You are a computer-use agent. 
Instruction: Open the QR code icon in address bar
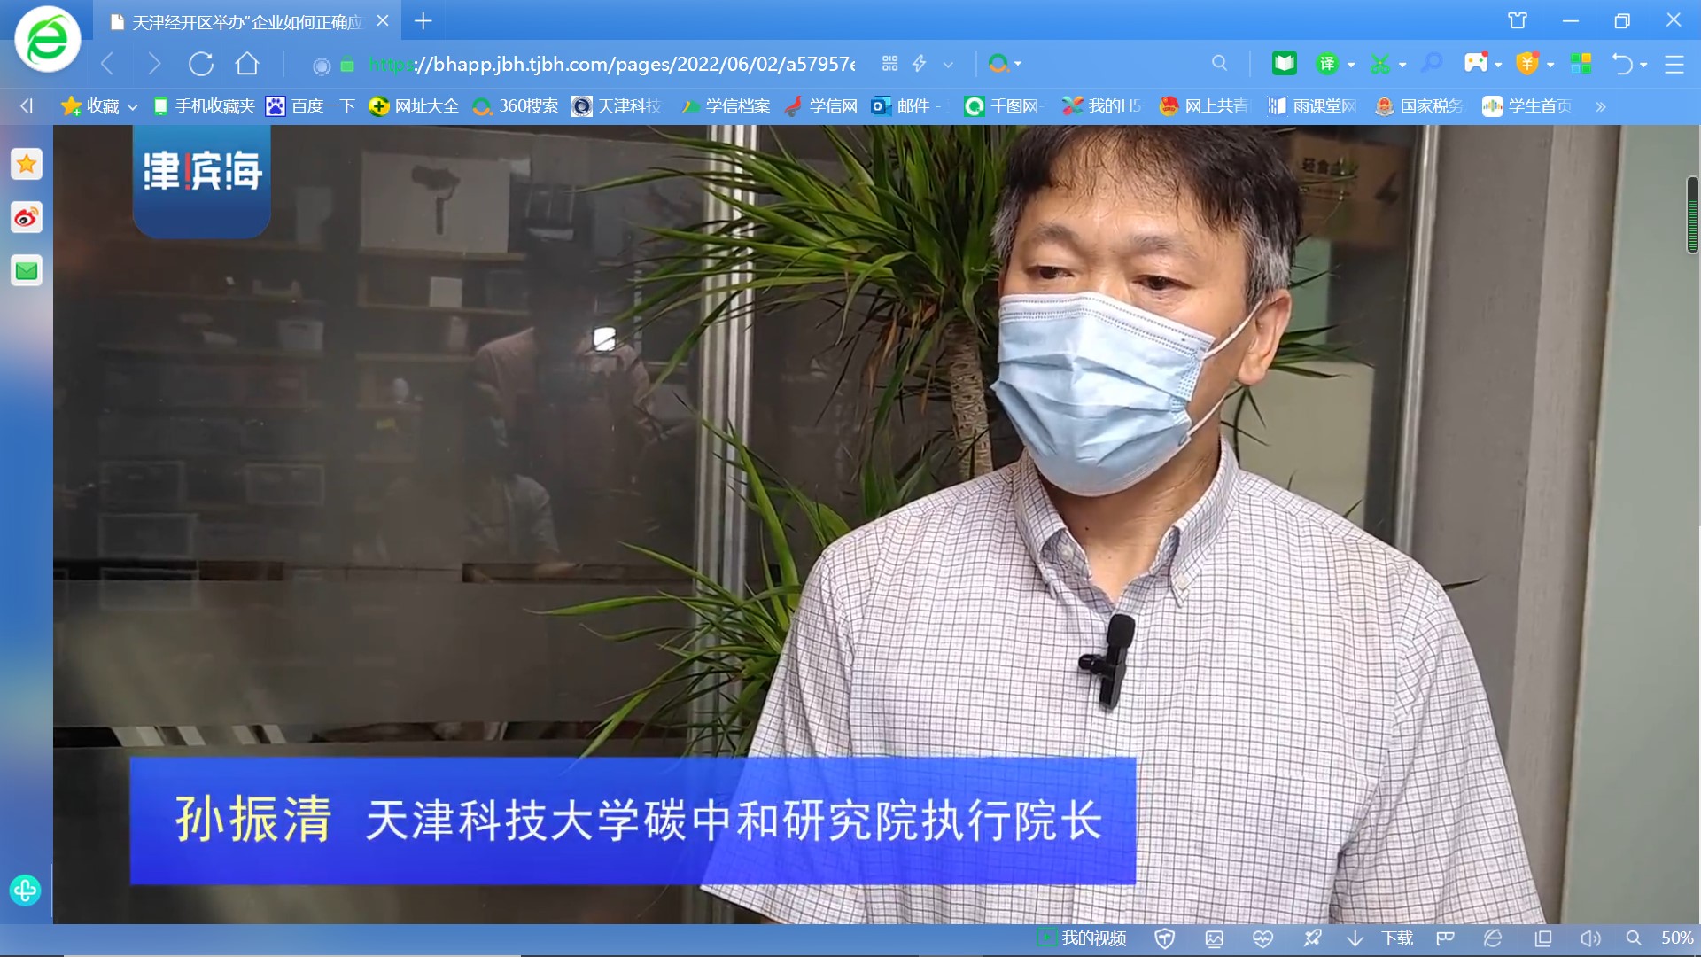[x=889, y=64]
